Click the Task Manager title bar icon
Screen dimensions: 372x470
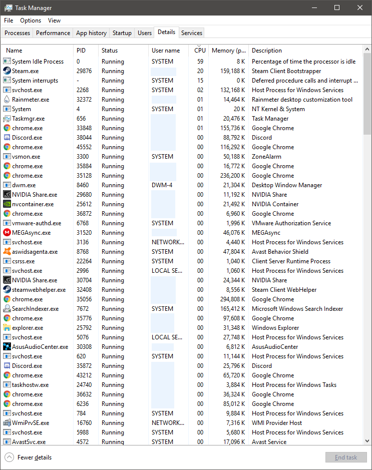(8, 8)
